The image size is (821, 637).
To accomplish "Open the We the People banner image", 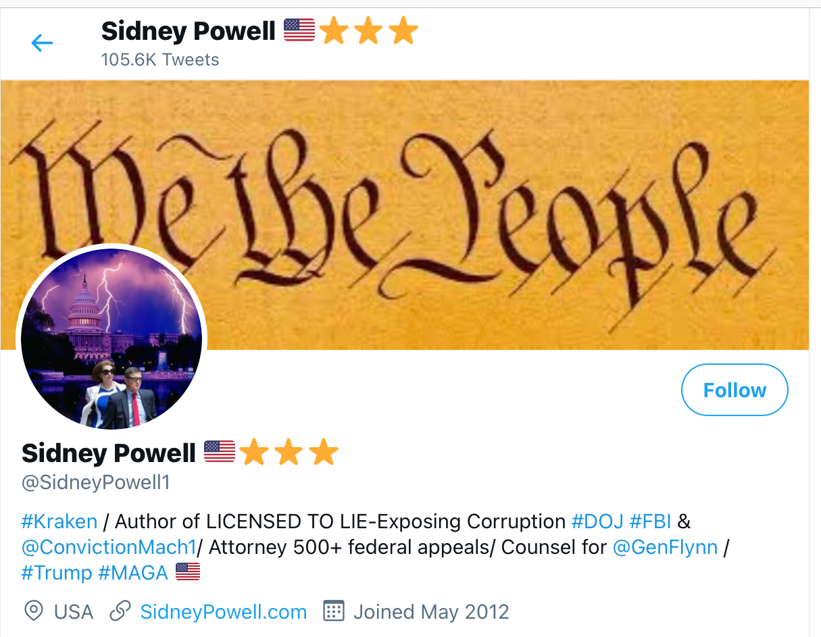I will [405, 215].
